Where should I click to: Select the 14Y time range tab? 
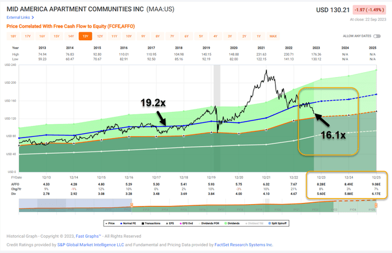tap(71, 36)
